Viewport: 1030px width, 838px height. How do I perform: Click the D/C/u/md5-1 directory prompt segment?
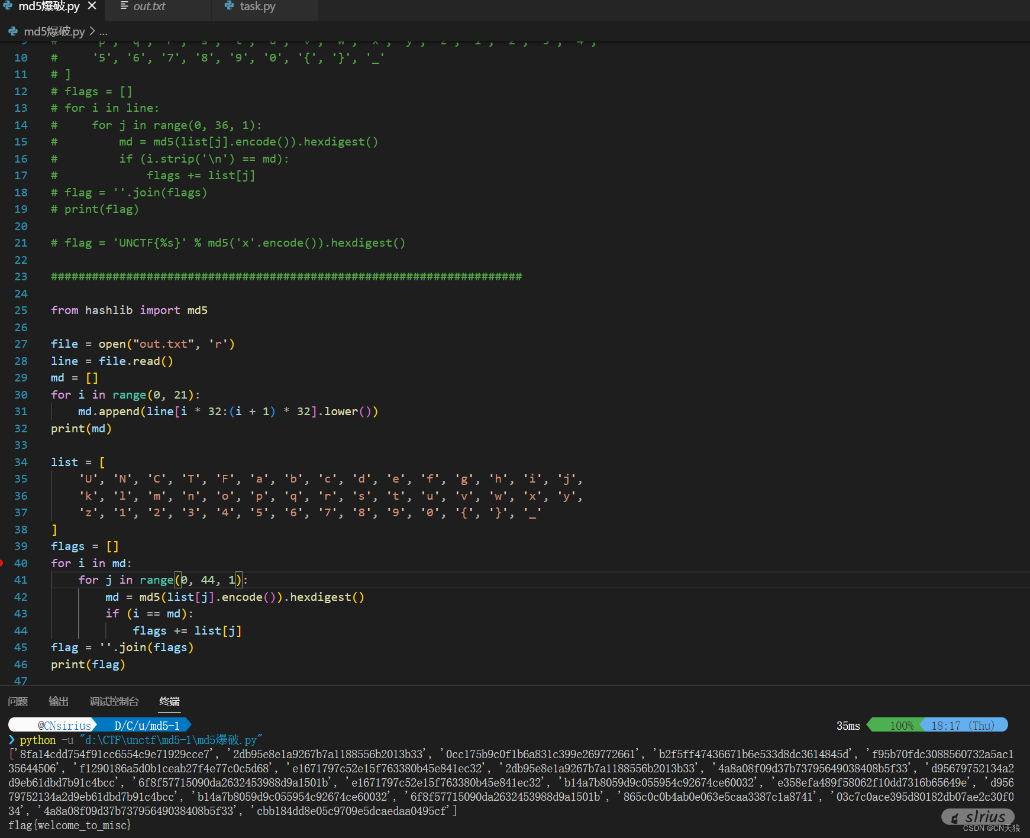(147, 725)
